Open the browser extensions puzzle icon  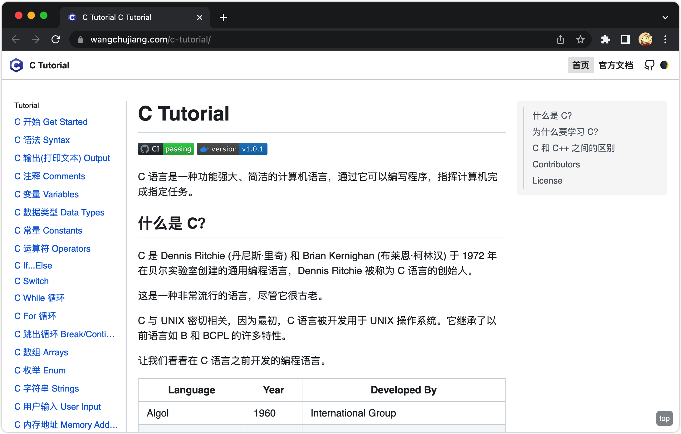[605, 40]
